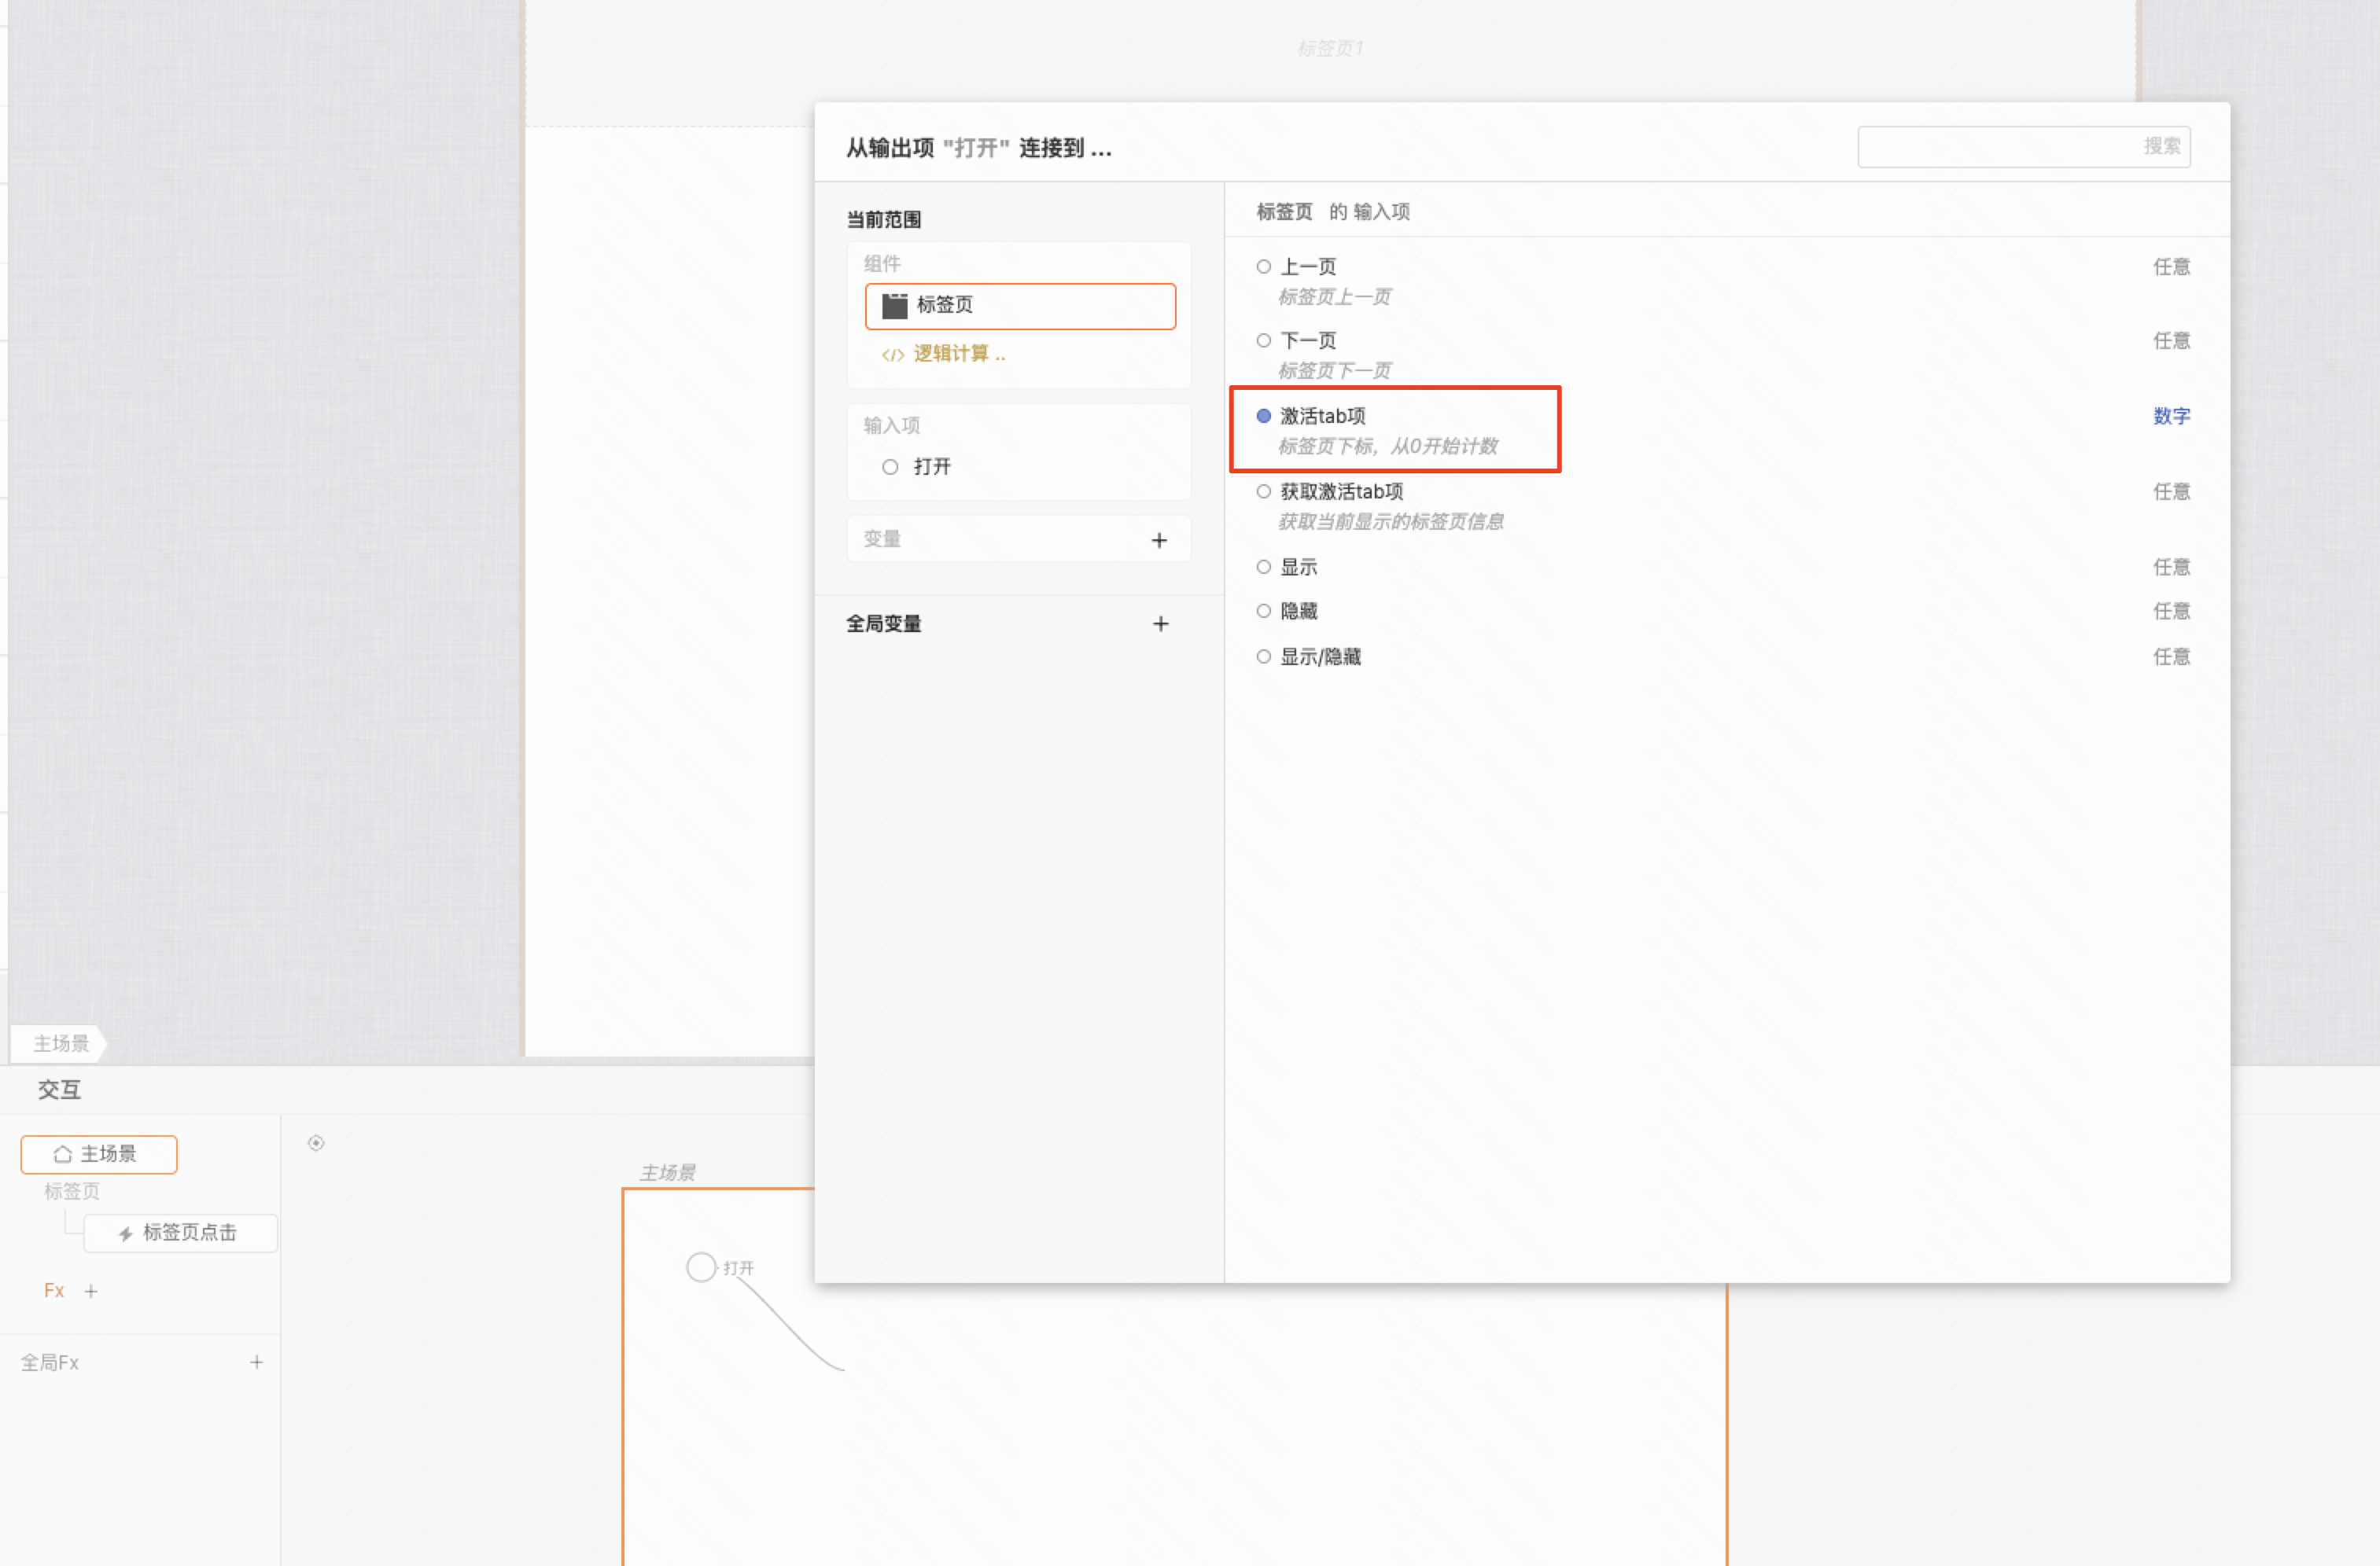Click the 打开 output pin circle

coord(701,1267)
